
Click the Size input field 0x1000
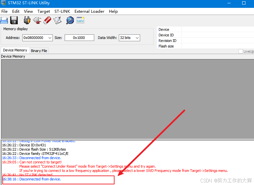pyautogui.click(x=79, y=38)
